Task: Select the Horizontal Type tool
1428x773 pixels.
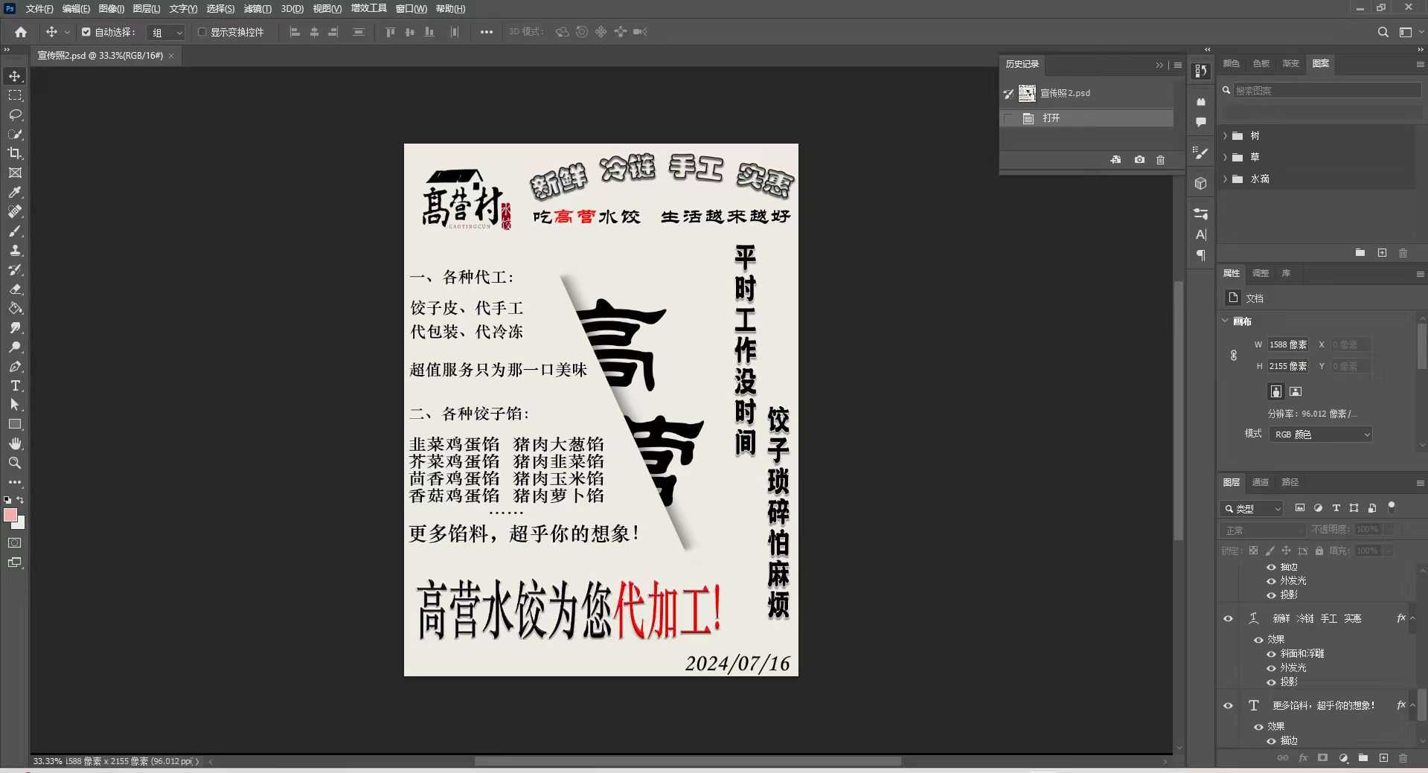Action: [x=15, y=385]
